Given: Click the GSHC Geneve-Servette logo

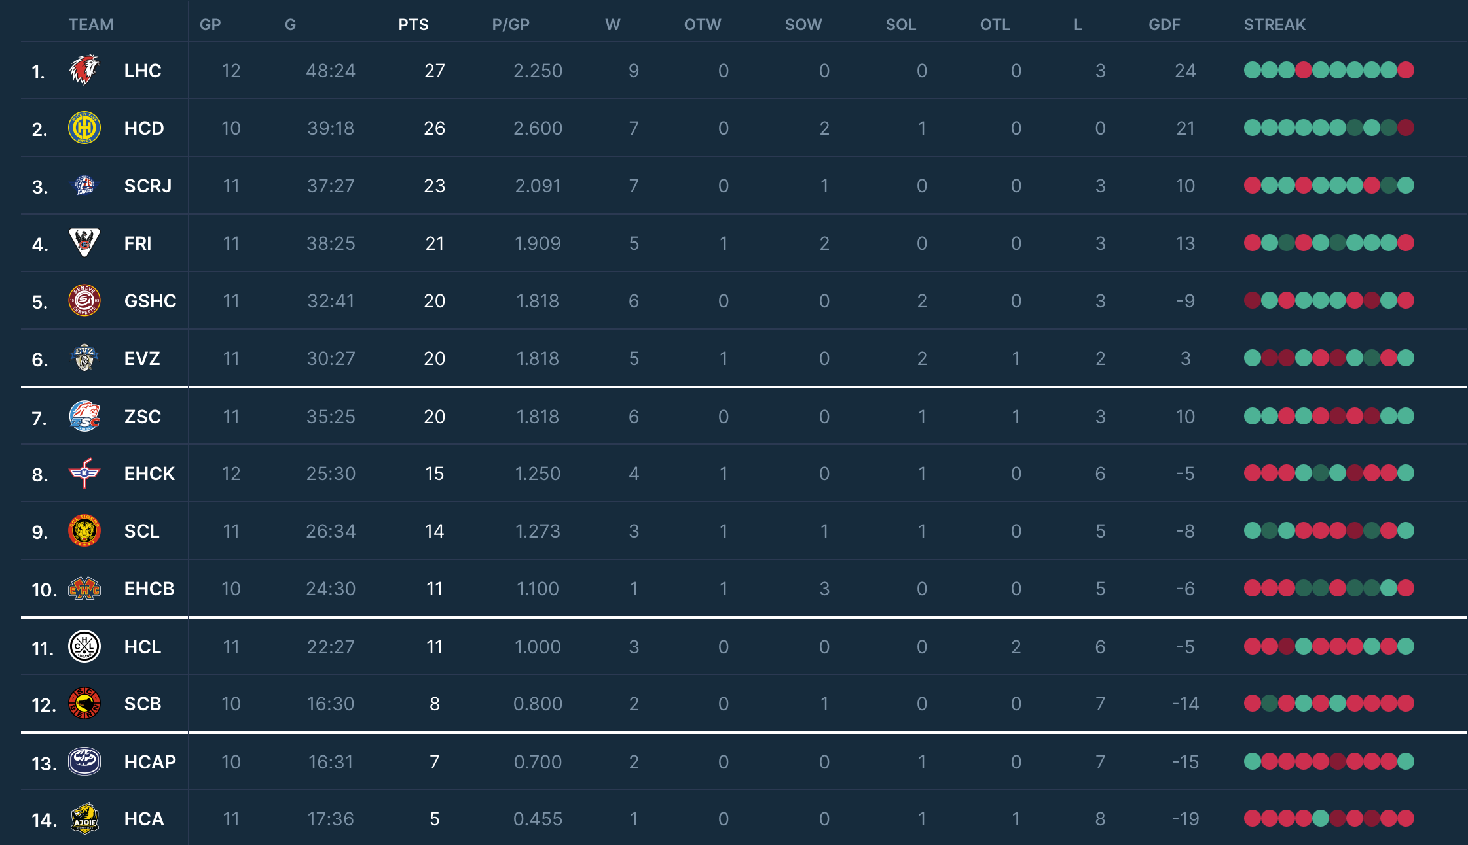Looking at the screenshot, I should 84,300.
